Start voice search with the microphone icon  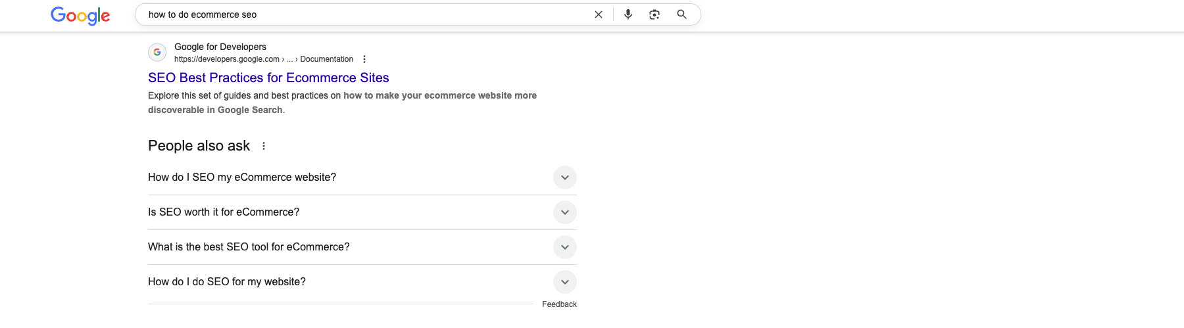pos(628,14)
